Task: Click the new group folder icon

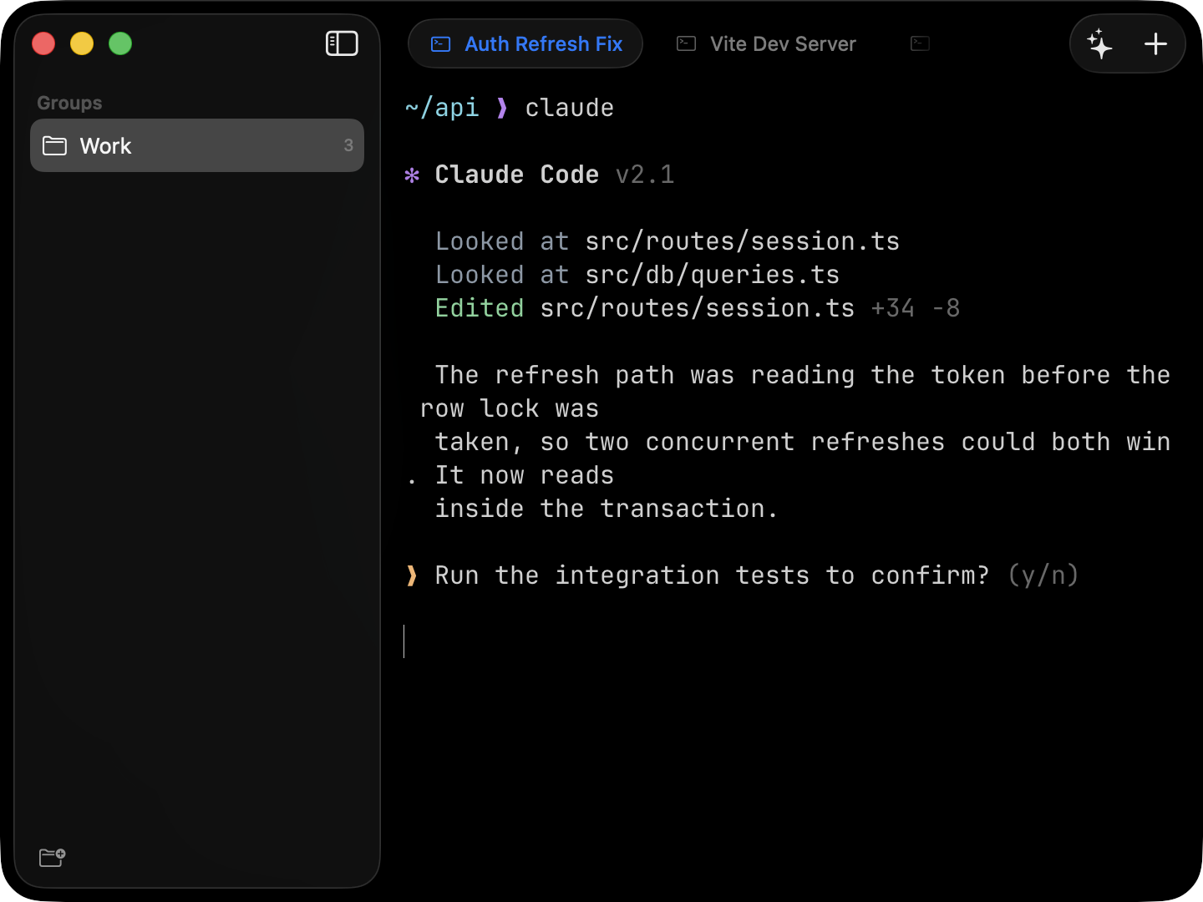Action: tap(52, 857)
